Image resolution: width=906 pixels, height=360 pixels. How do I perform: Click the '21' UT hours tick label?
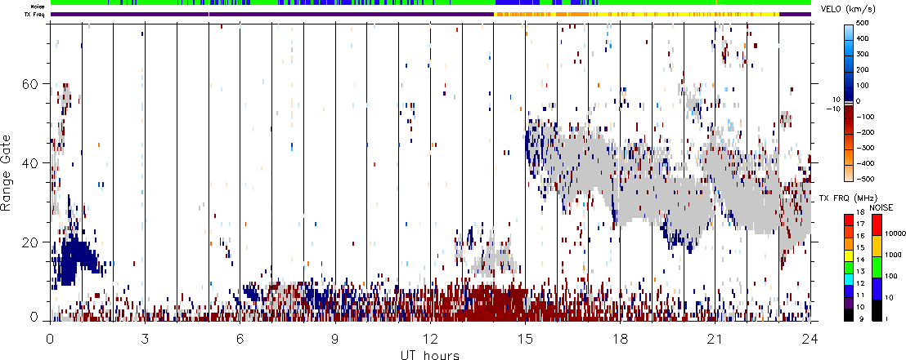tap(715, 339)
